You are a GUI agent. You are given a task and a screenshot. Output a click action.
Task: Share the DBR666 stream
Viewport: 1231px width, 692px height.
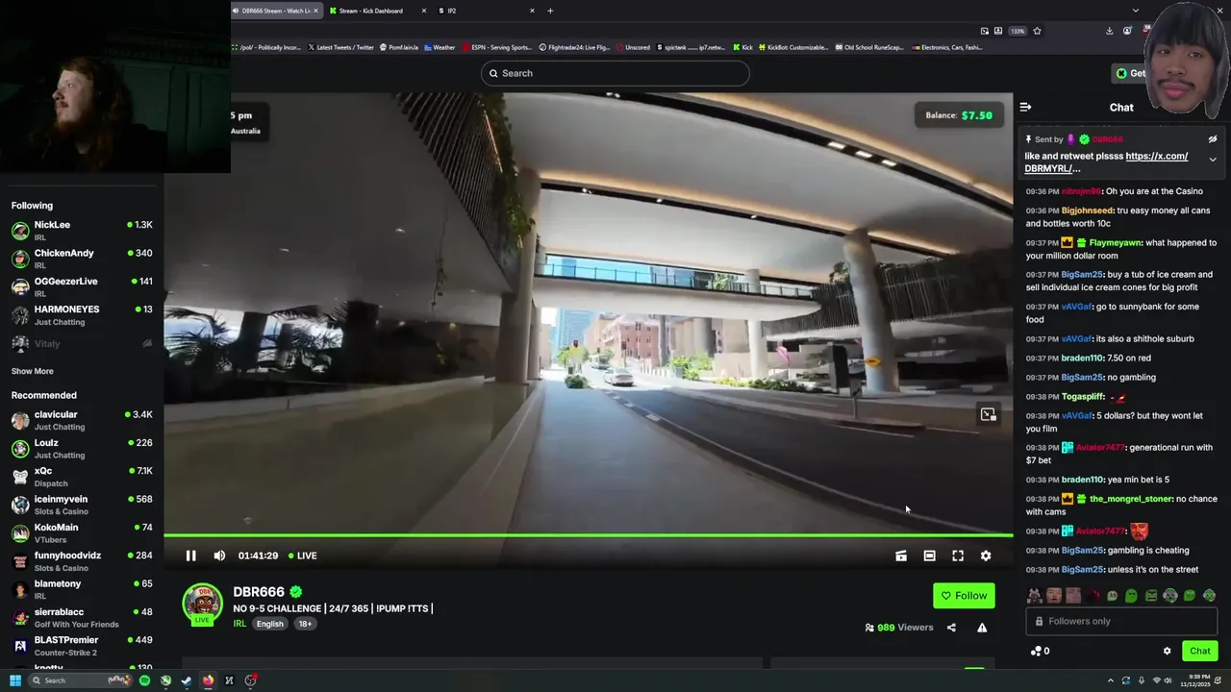coord(951,628)
